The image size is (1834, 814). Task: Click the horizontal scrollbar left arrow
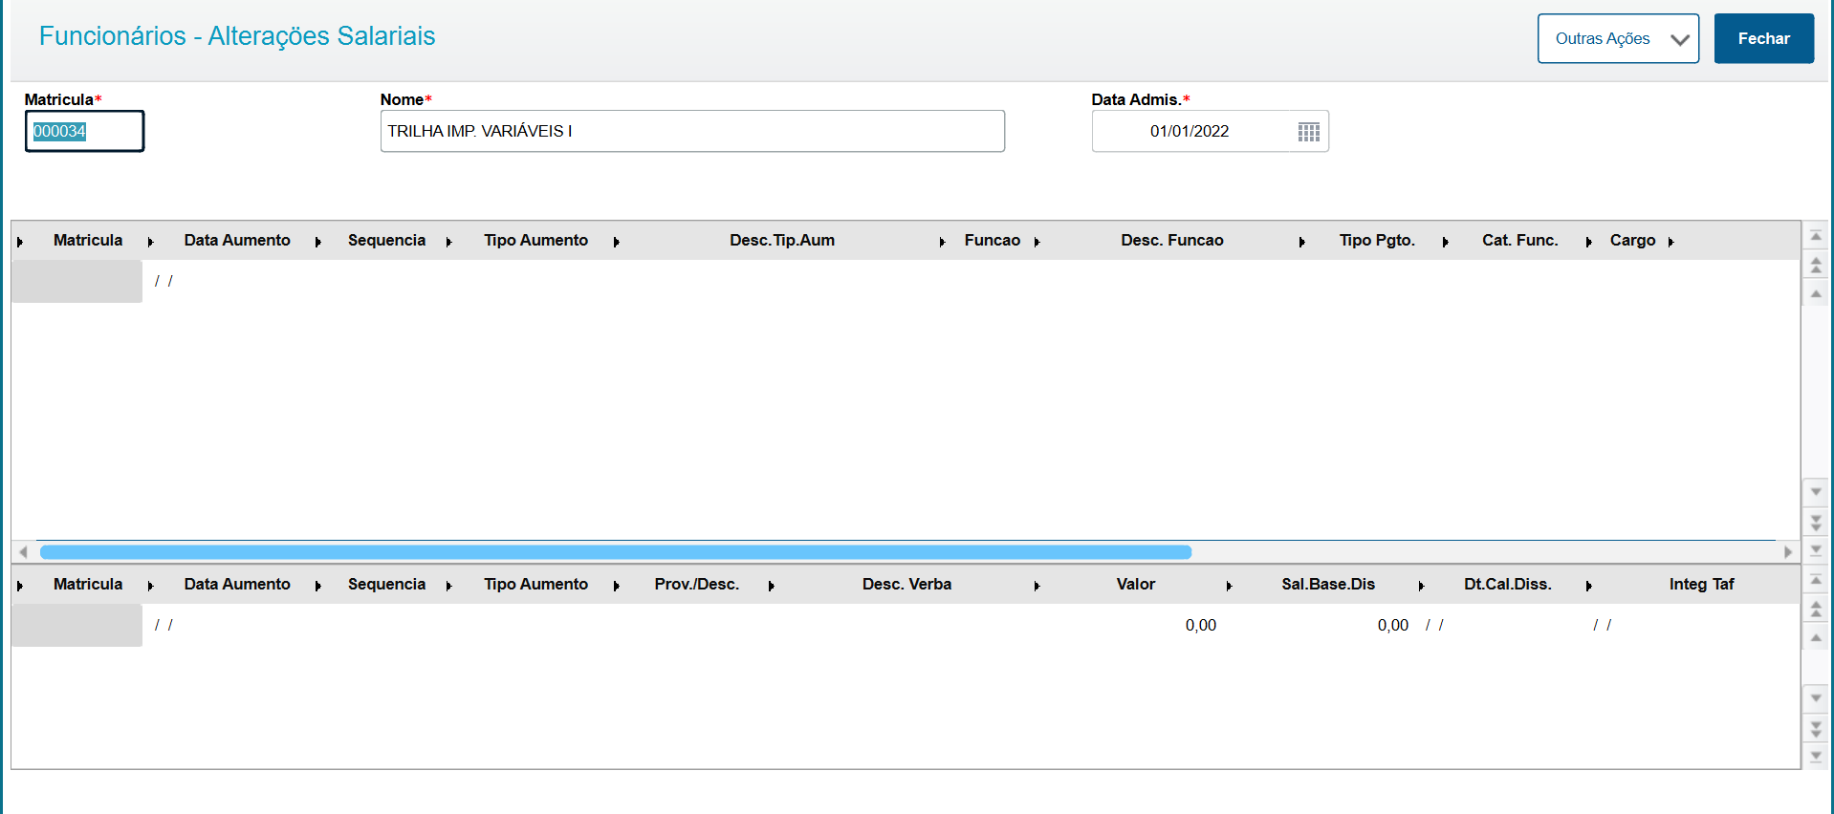tap(23, 552)
